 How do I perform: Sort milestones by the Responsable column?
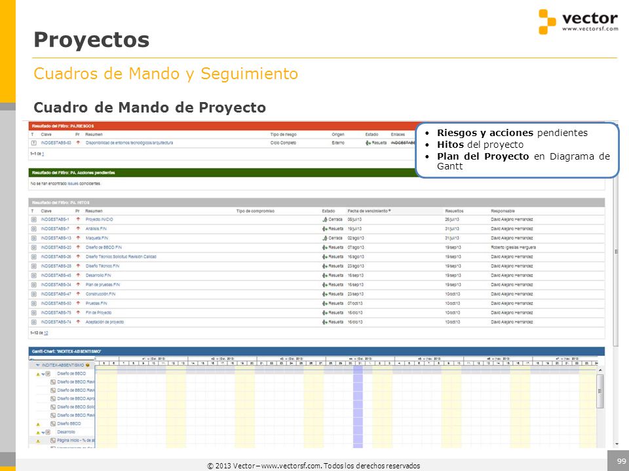pos(503,211)
